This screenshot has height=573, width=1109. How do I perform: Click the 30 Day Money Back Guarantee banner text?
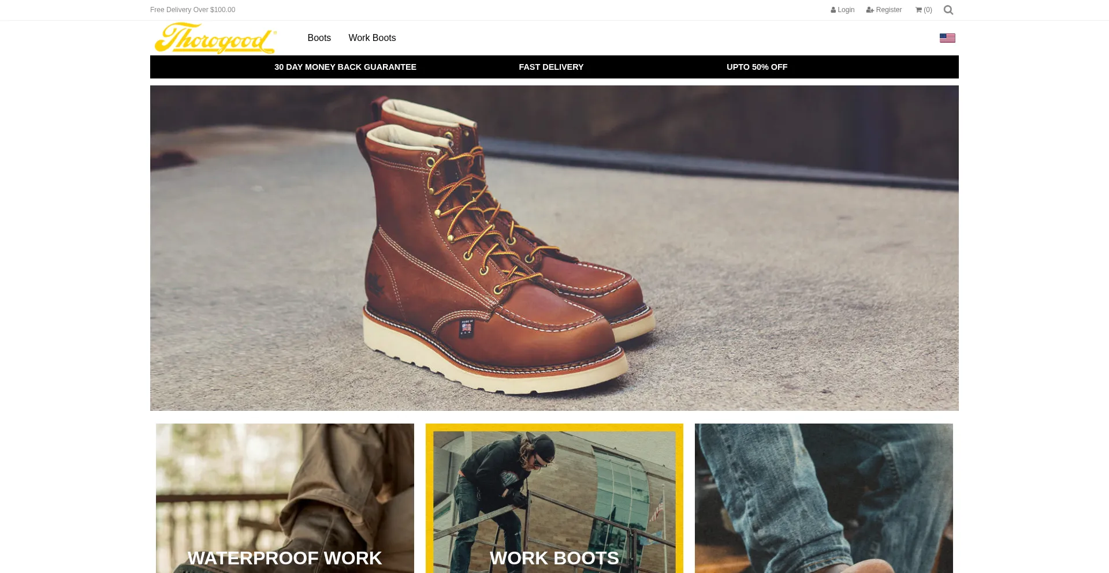pos(345,67)
